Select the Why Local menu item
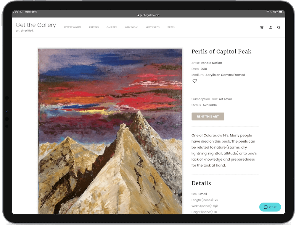Screen dimensions: 296x225 (131, 27)
